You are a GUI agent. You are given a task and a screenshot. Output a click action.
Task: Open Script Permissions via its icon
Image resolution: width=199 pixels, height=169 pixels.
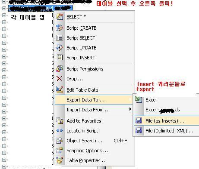point(60,69)
